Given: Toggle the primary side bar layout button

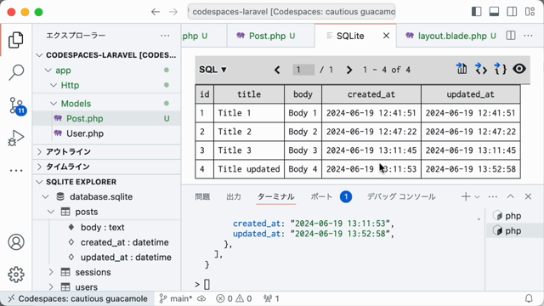Looking at the screenshot, I should point(476,12).
